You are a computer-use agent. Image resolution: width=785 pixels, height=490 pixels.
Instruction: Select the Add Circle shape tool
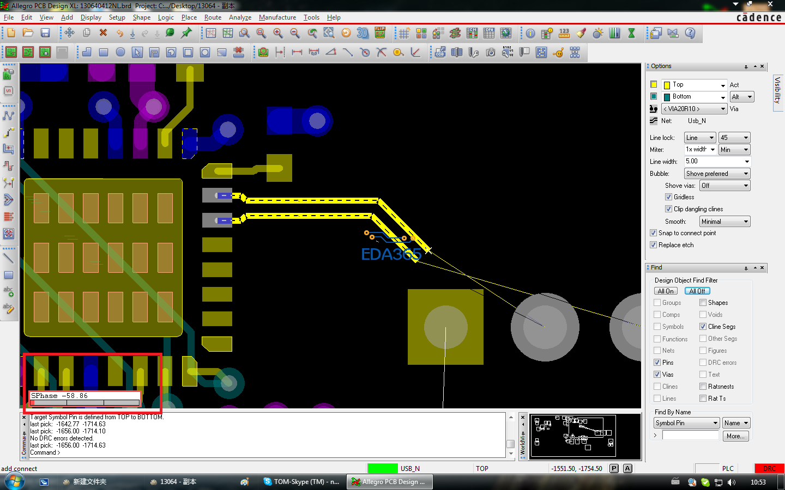(120, 52)
